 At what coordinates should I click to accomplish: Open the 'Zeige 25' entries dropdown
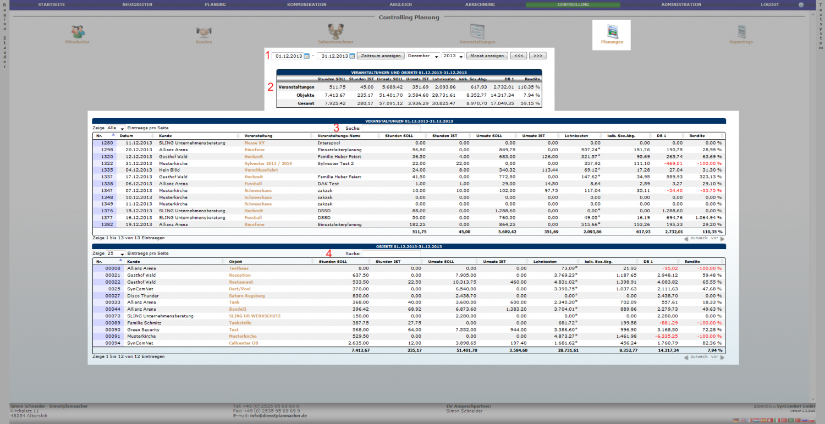116,254
